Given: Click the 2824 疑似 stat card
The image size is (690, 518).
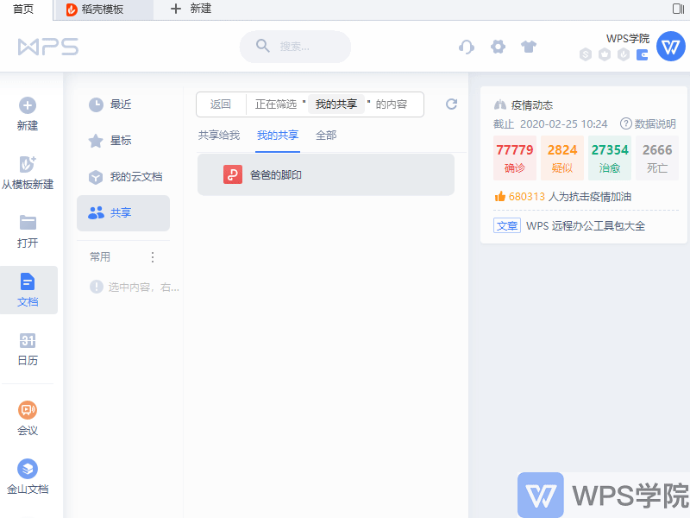Looking at the screenshot, I should click(x=562, y=158).
